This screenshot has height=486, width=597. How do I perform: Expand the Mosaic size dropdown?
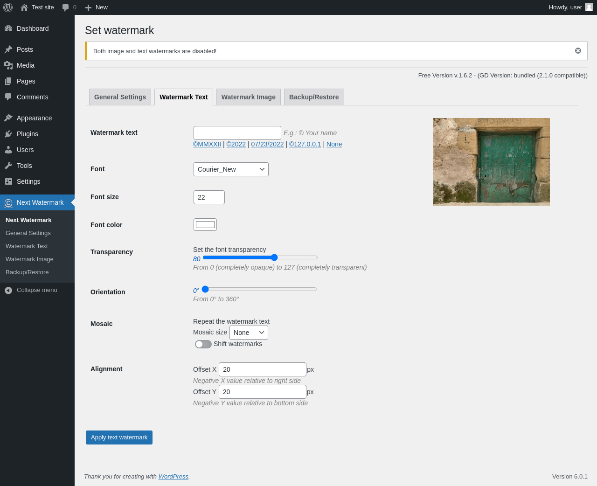pyautogui.click(x=249, y=333)
